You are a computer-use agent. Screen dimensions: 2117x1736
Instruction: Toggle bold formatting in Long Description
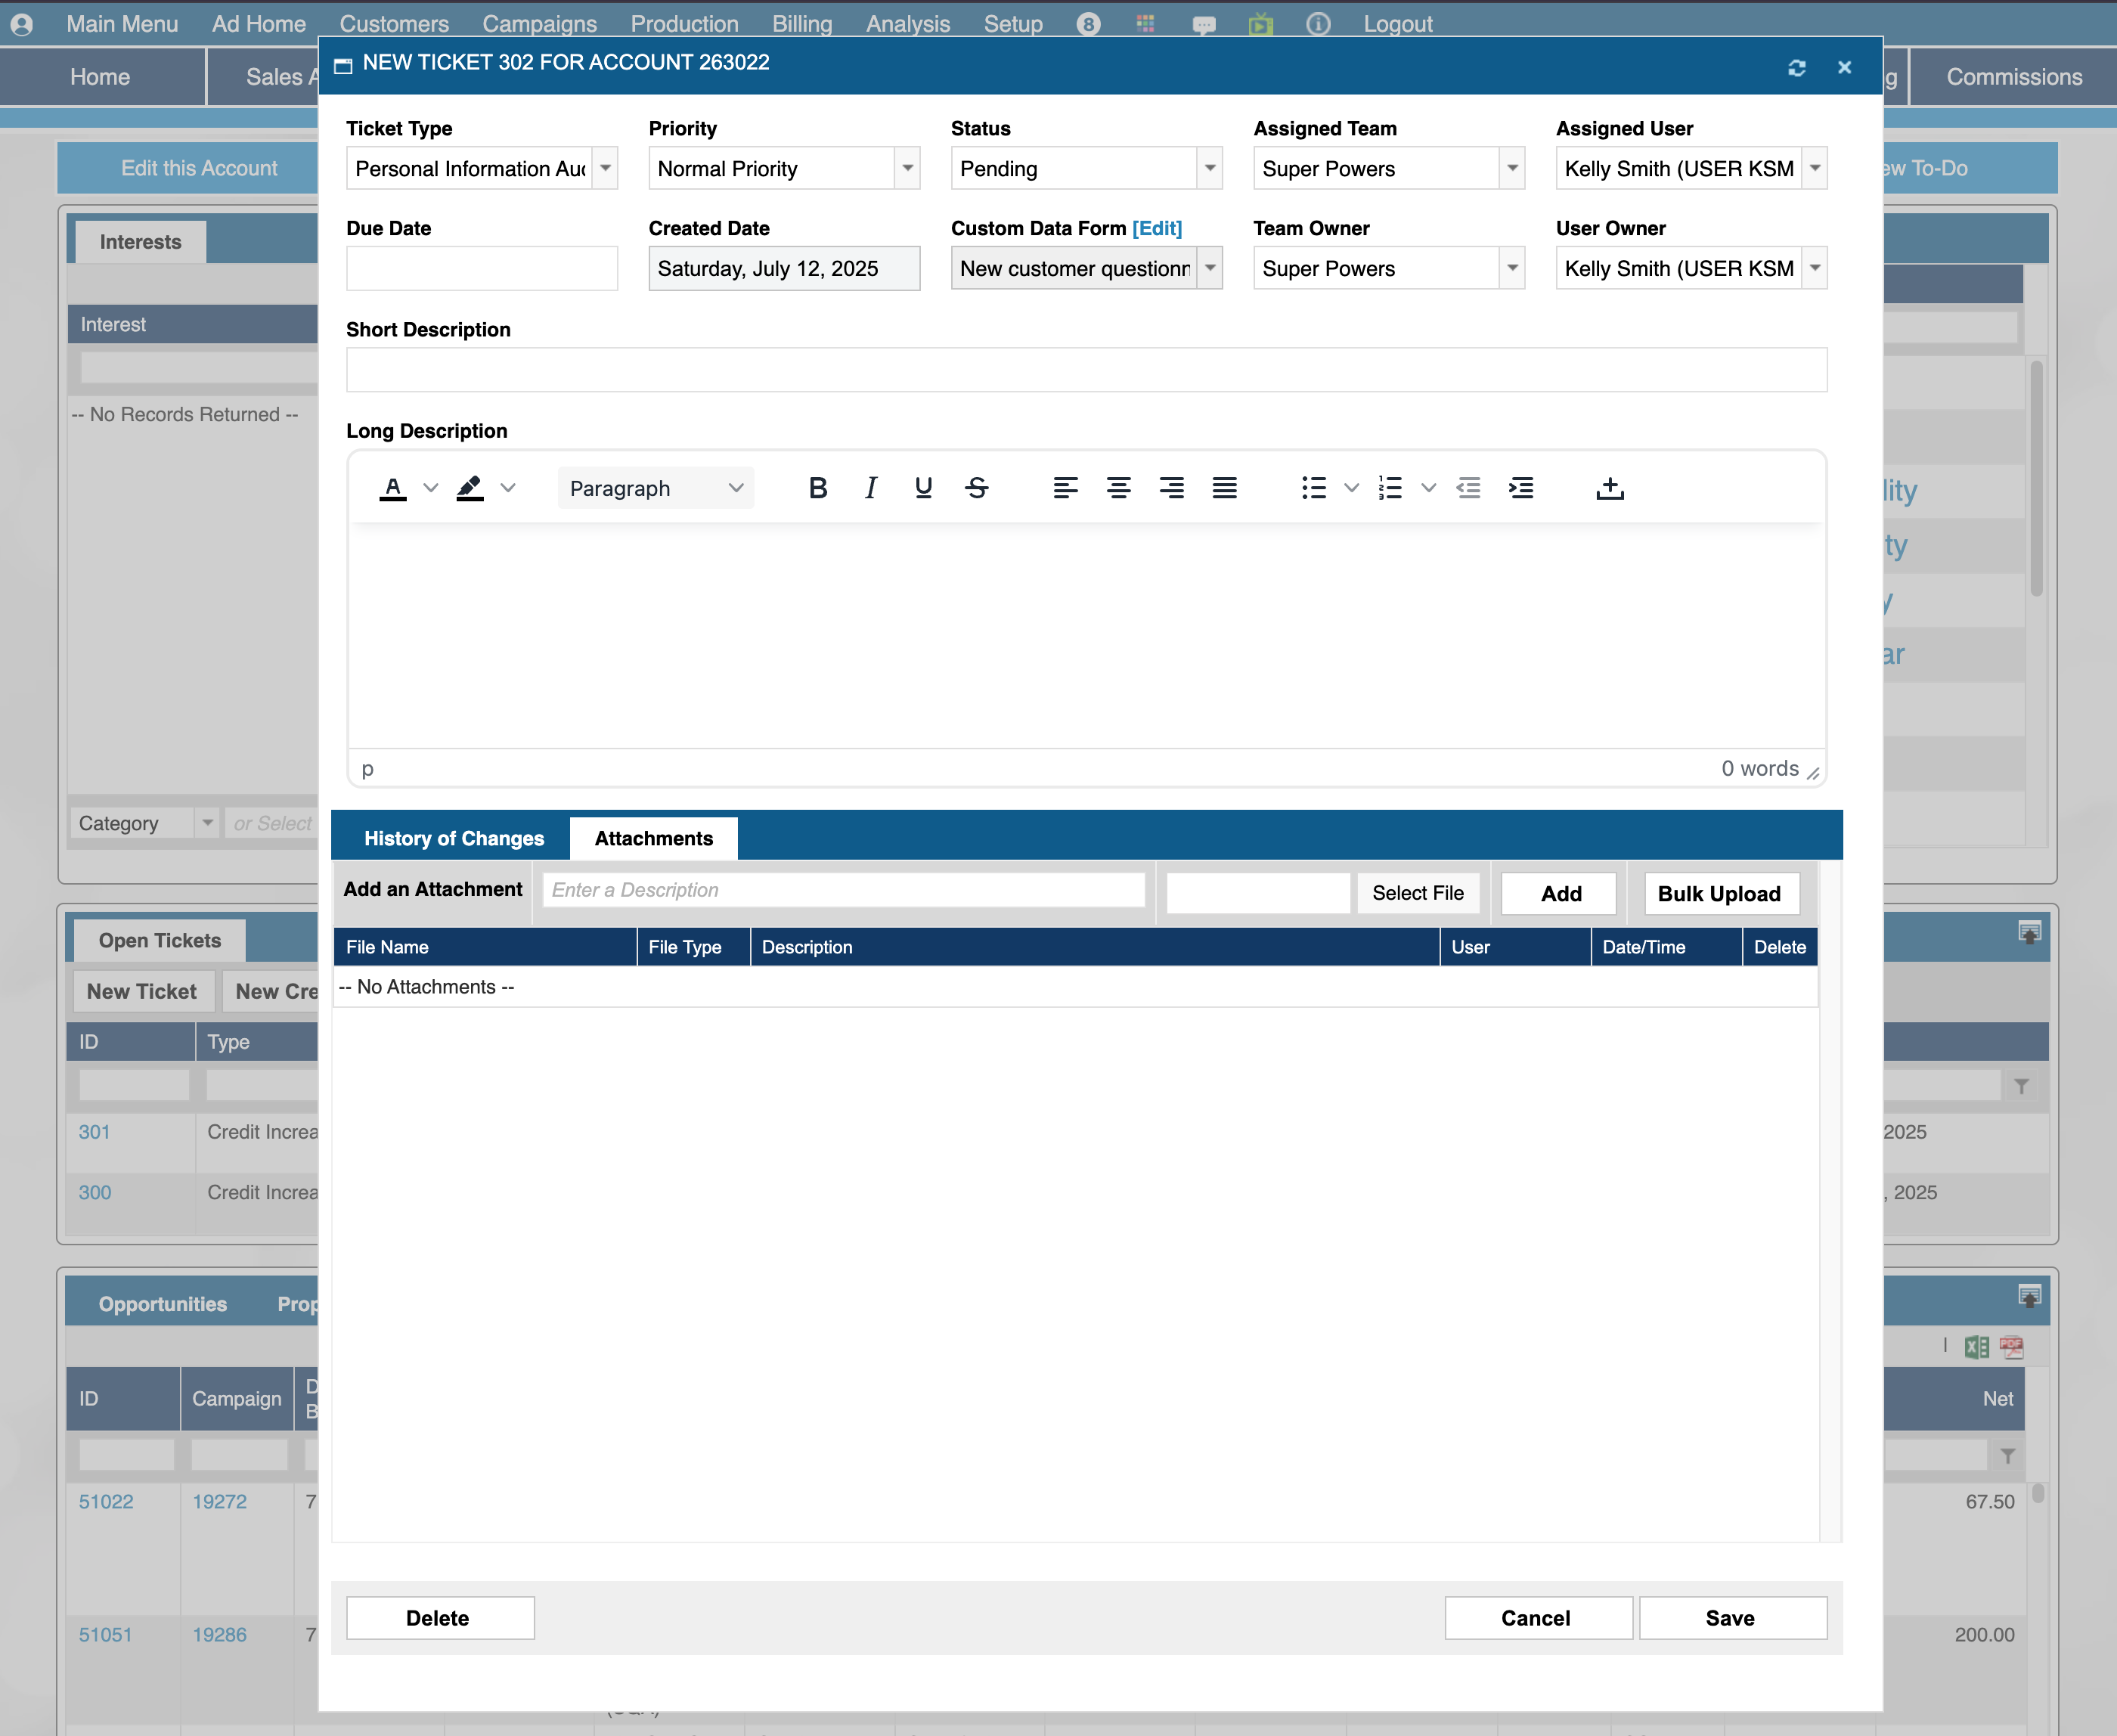tap(817, 488)
